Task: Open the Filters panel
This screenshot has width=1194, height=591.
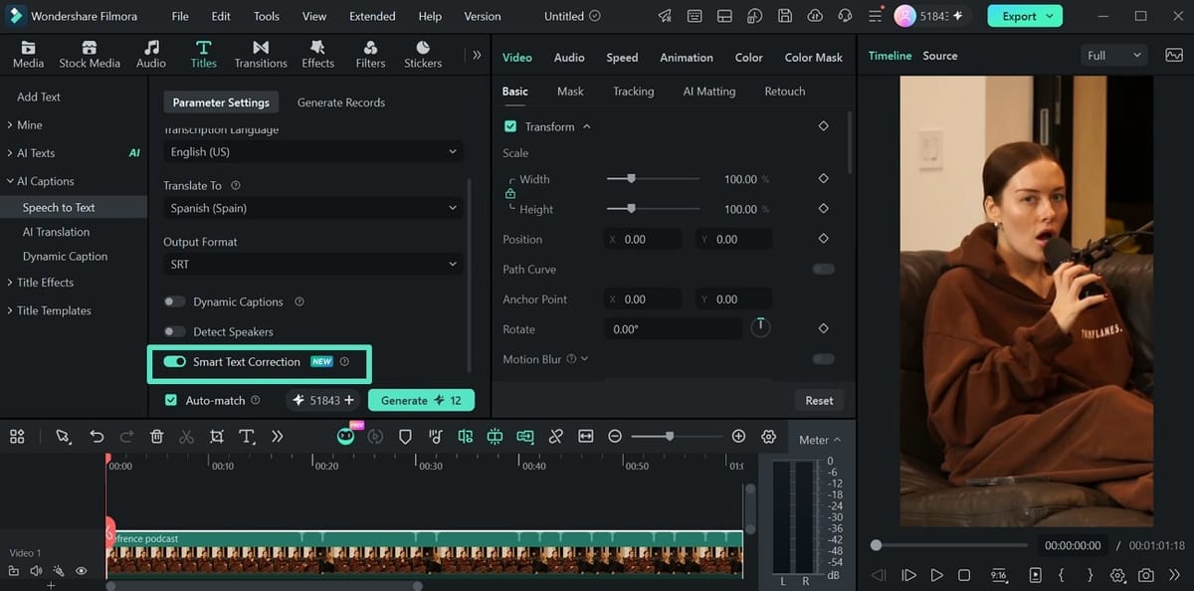Action: tap(370, 55)
